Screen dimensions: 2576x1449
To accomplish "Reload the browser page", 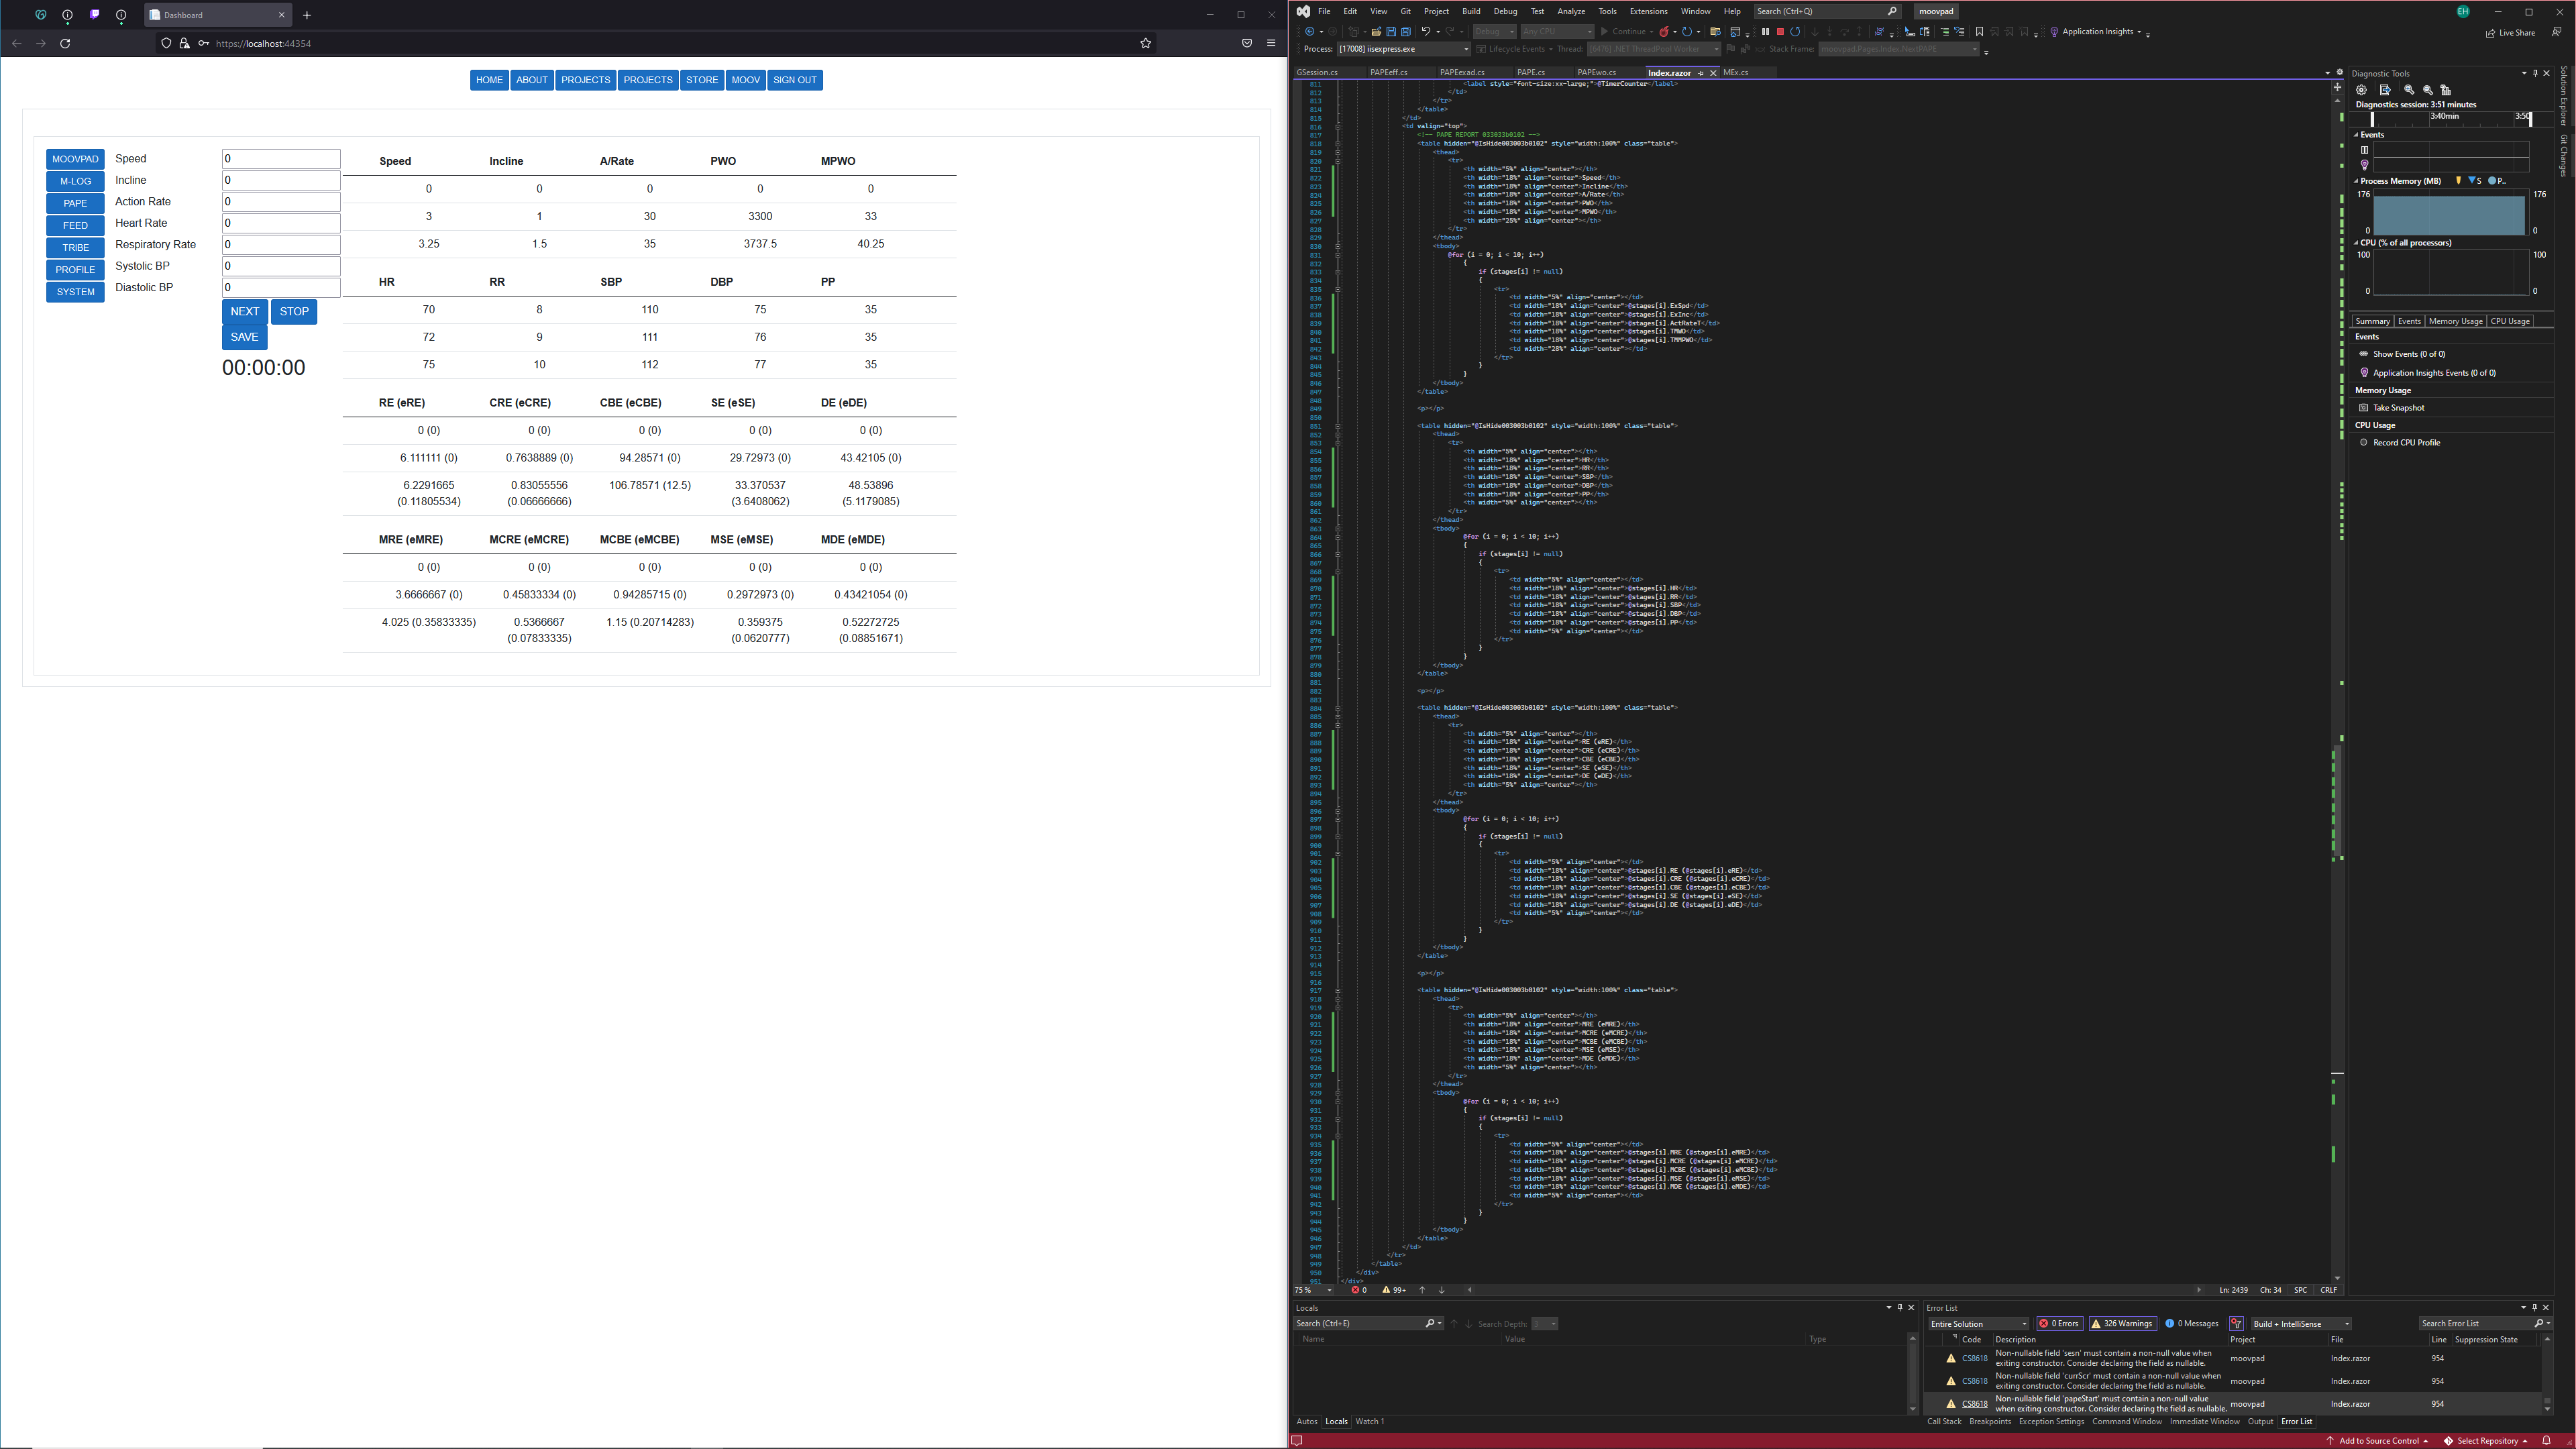I will coord(65,44).
